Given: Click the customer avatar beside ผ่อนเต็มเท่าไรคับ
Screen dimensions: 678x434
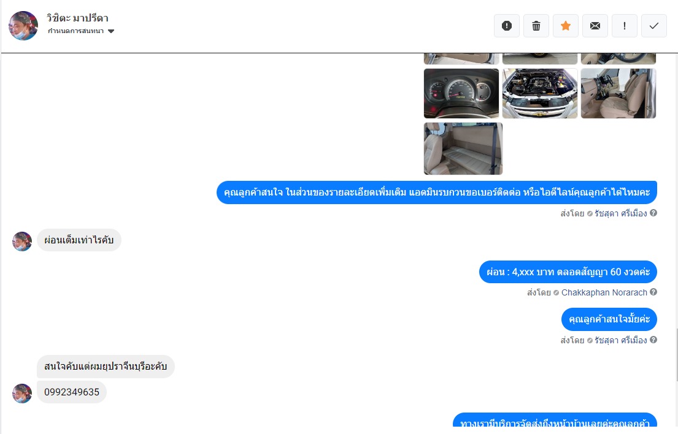Looking at the screenshot, I should click(22, 242).
